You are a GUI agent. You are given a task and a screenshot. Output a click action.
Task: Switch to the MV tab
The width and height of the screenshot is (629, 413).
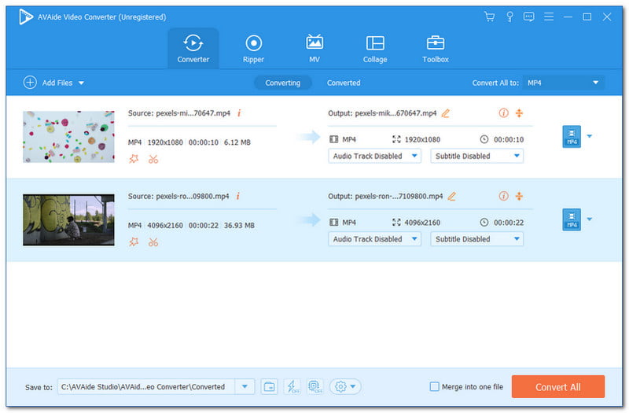click(x=314, y=49)
